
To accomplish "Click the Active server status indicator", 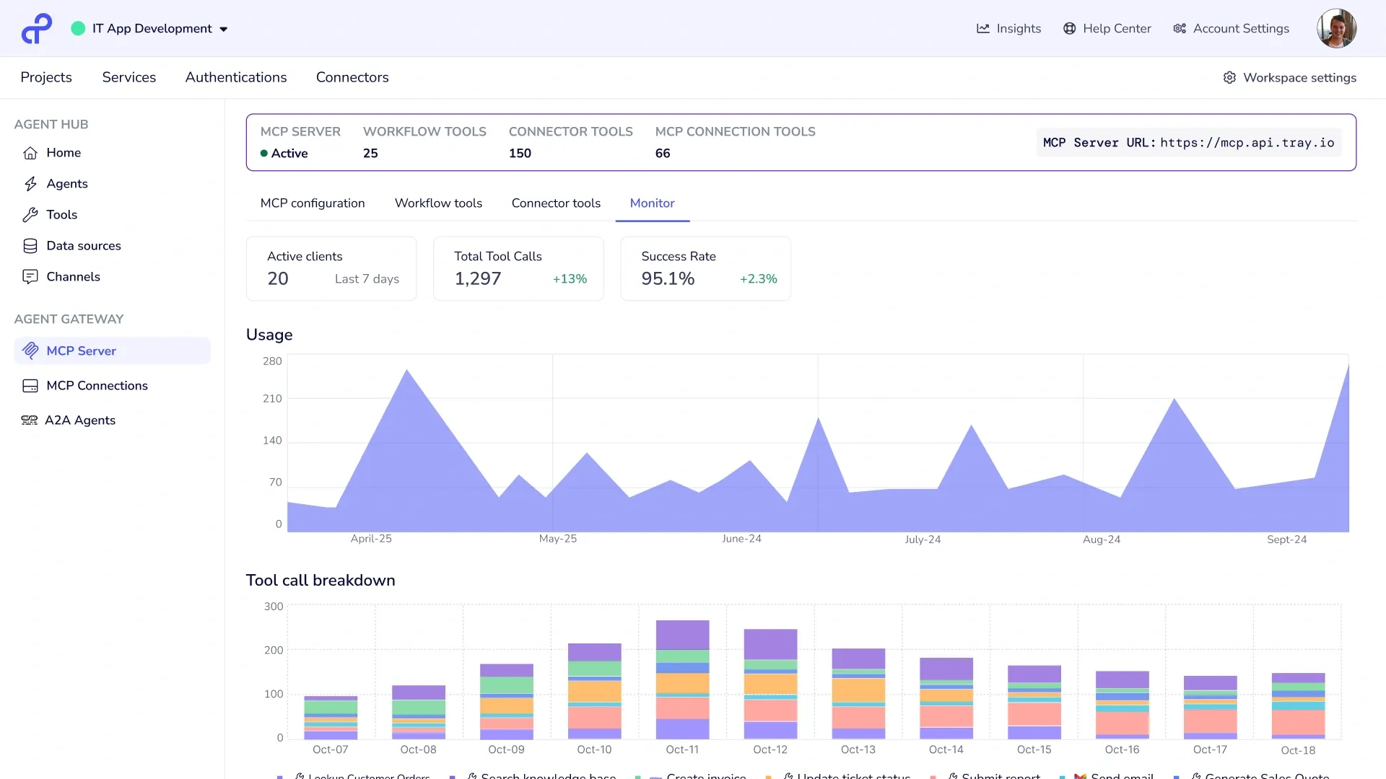I will tap(284, 154).
